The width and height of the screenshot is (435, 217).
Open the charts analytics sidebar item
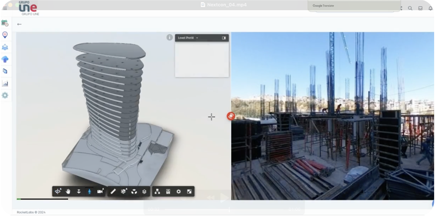point(5,83)
